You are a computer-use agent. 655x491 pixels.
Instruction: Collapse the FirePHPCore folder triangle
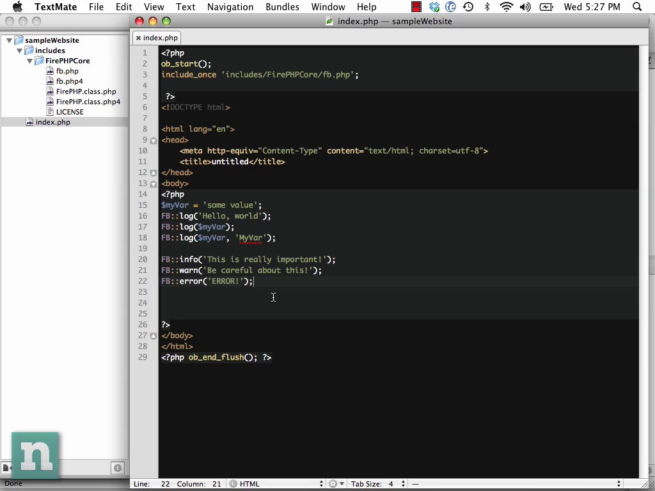29,61
